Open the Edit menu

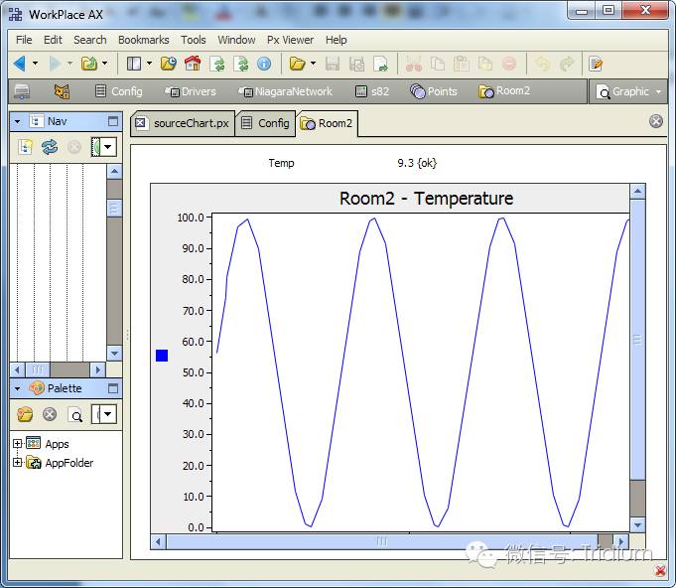tap(53, 40)
